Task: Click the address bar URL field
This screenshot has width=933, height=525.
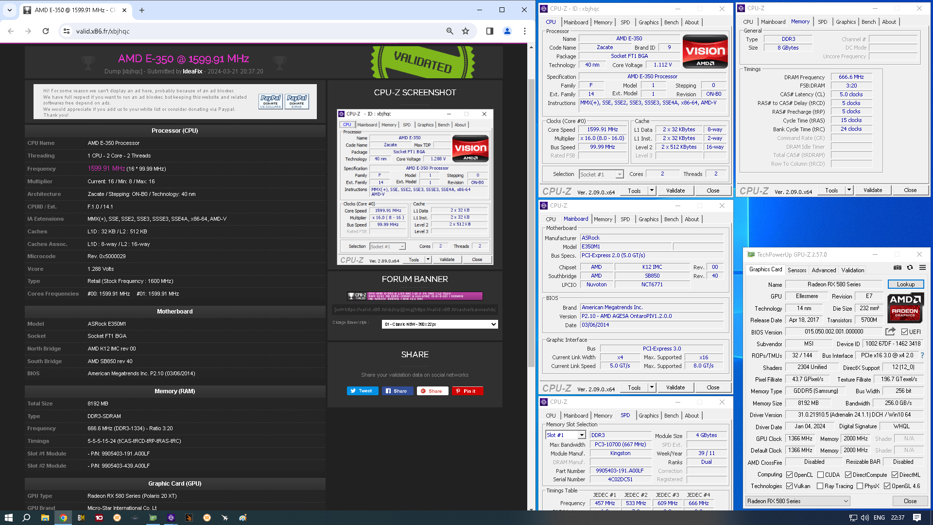Action: click(x=258, y=31)
